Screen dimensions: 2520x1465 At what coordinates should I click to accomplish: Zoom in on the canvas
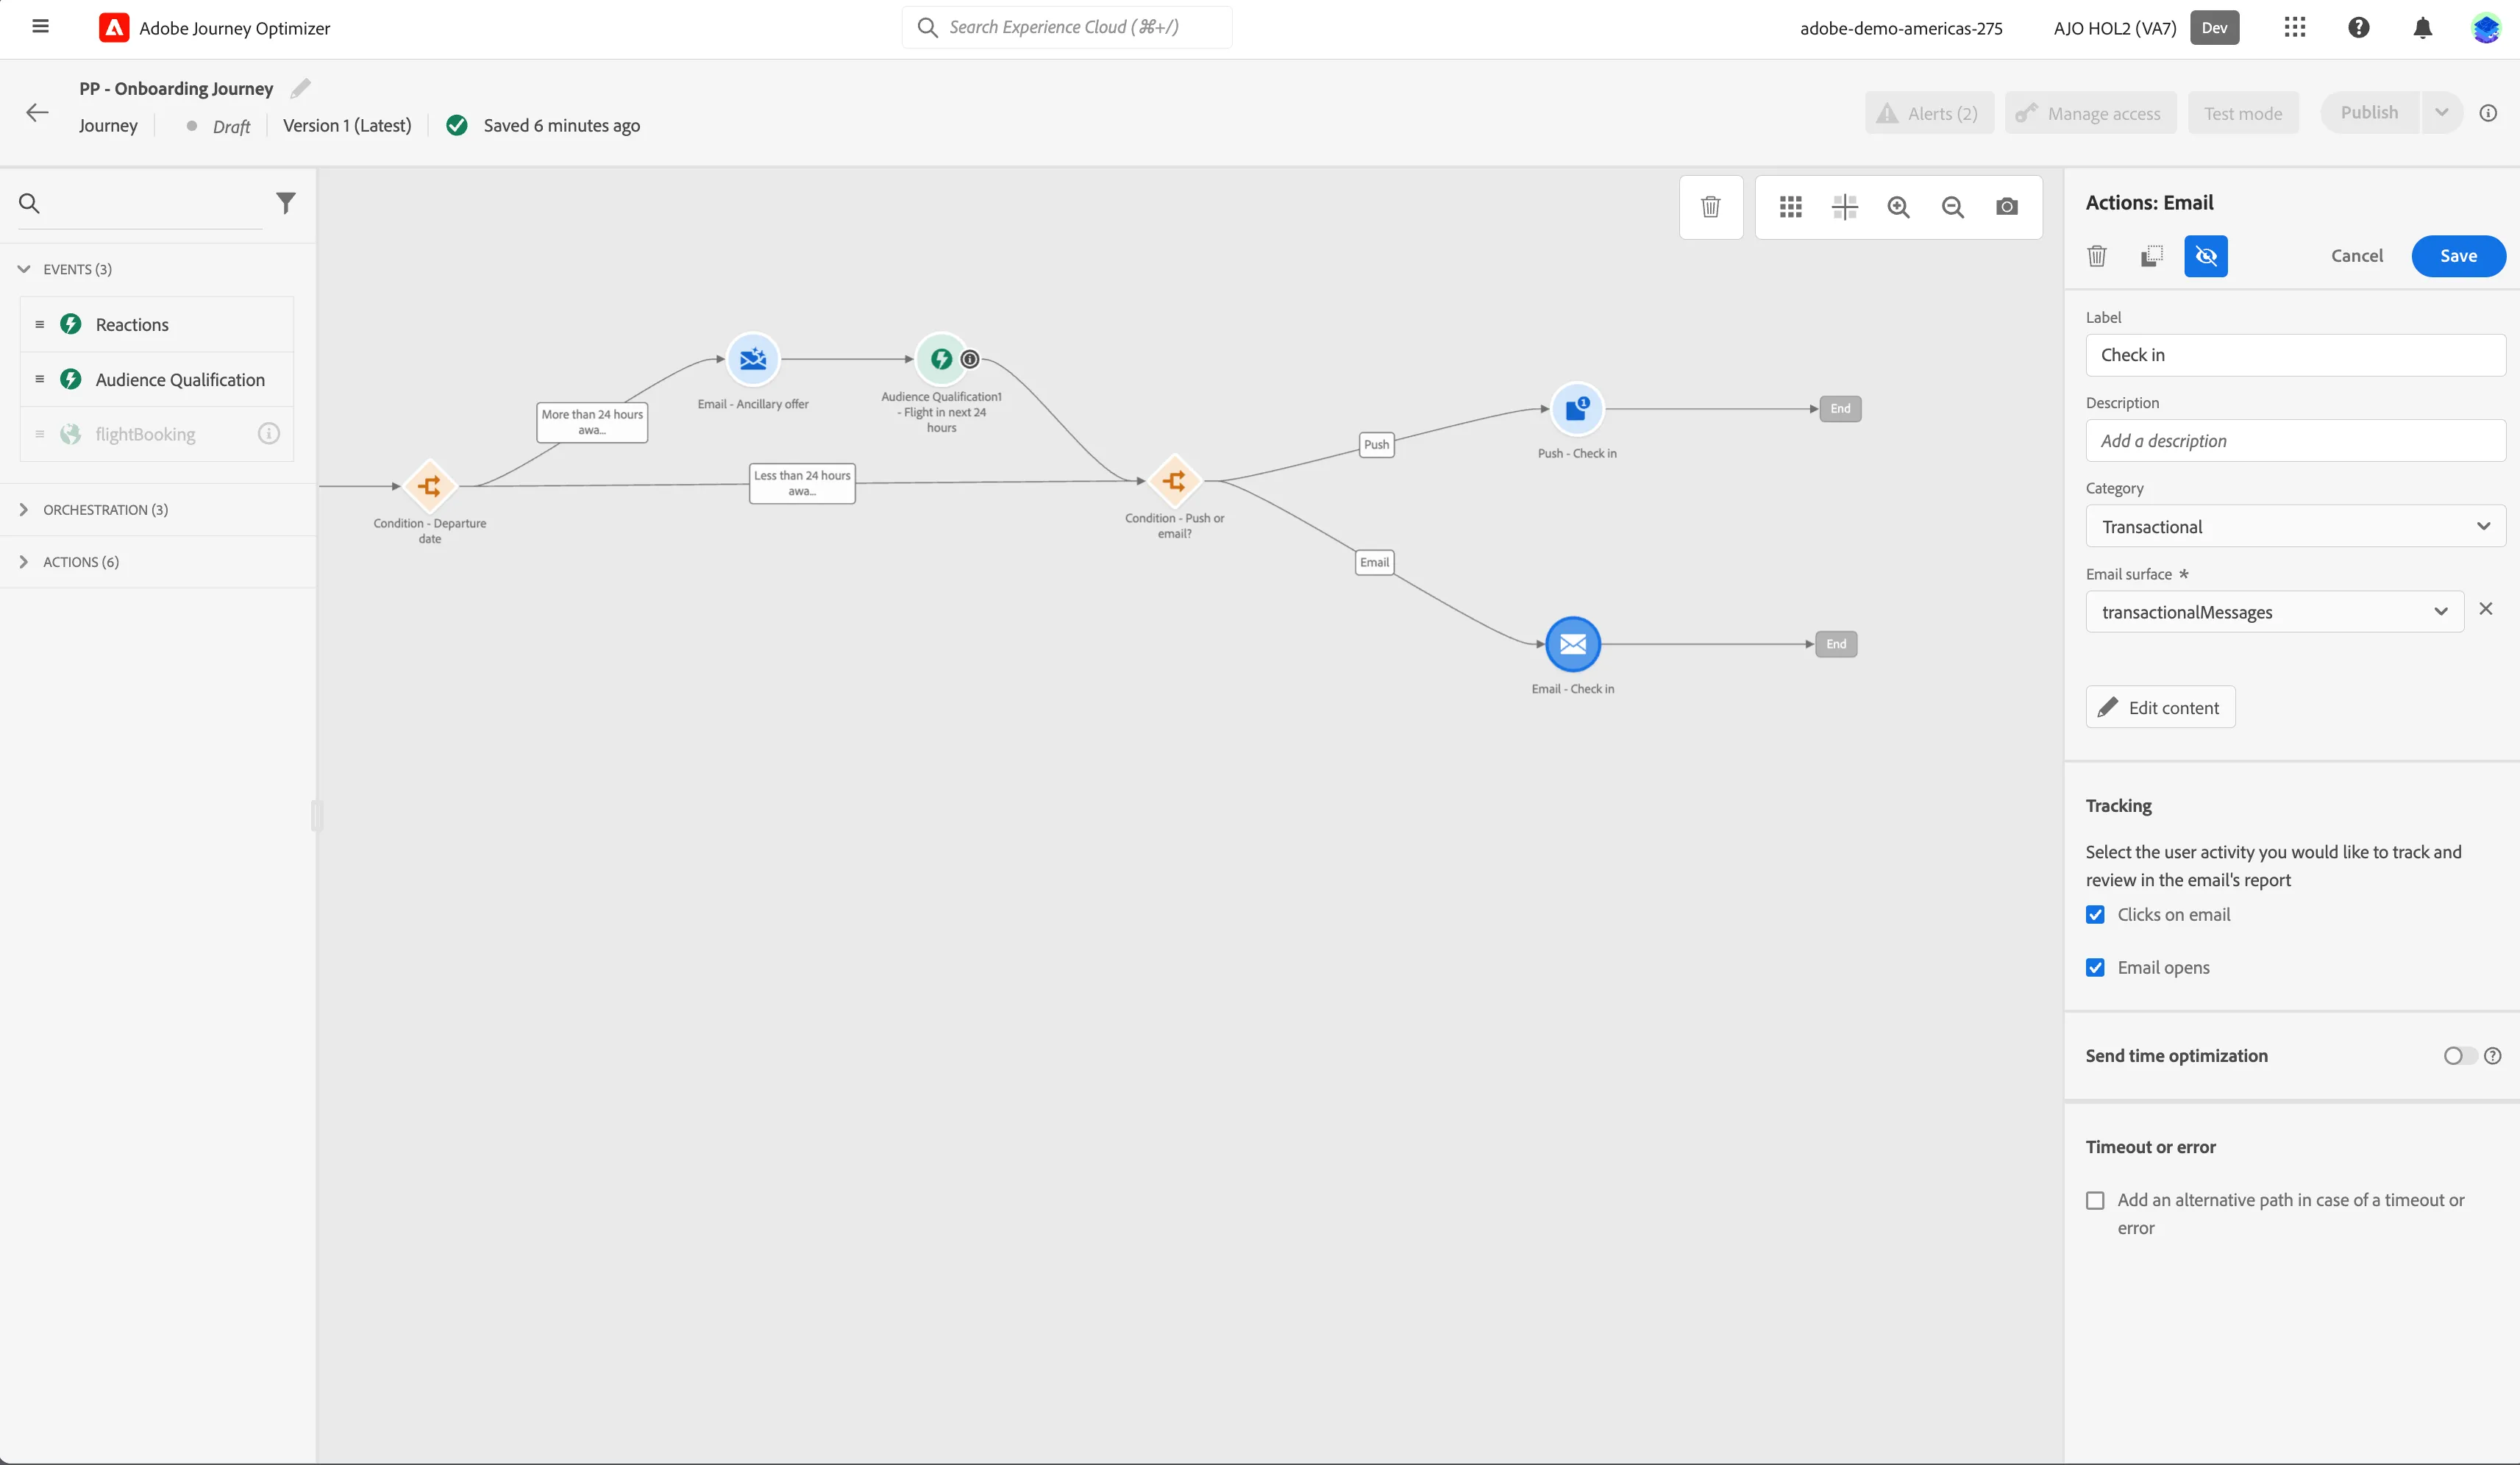click(1899, 206)
